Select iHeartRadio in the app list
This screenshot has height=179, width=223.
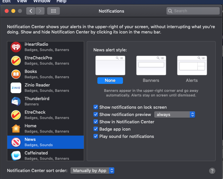coord(46,47)
